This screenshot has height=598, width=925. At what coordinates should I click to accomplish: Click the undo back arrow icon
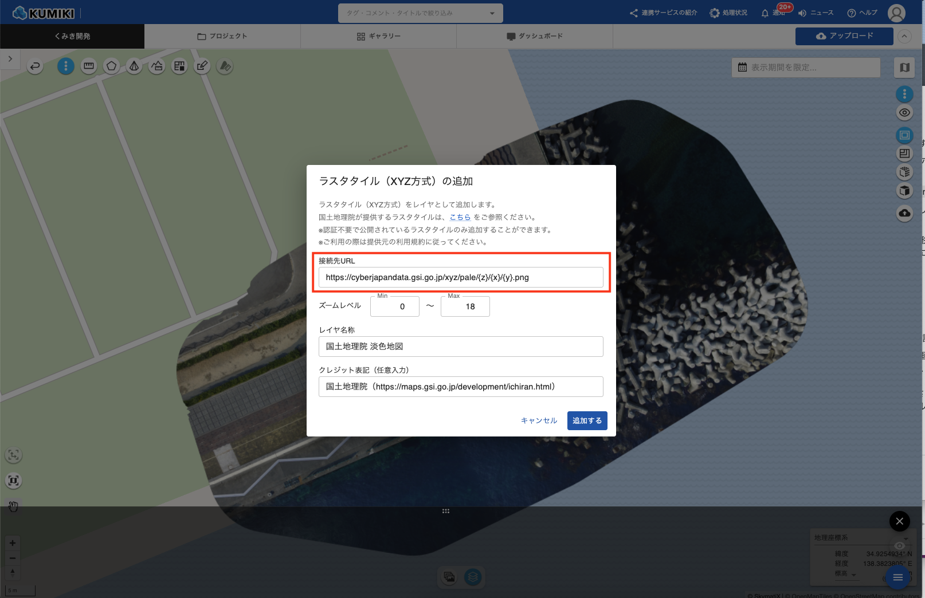pyautogui.click(x=35, y=66)
